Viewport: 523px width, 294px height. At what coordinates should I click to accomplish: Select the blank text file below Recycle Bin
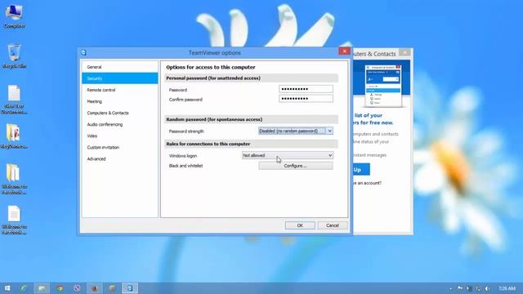(x=14, y=100)
